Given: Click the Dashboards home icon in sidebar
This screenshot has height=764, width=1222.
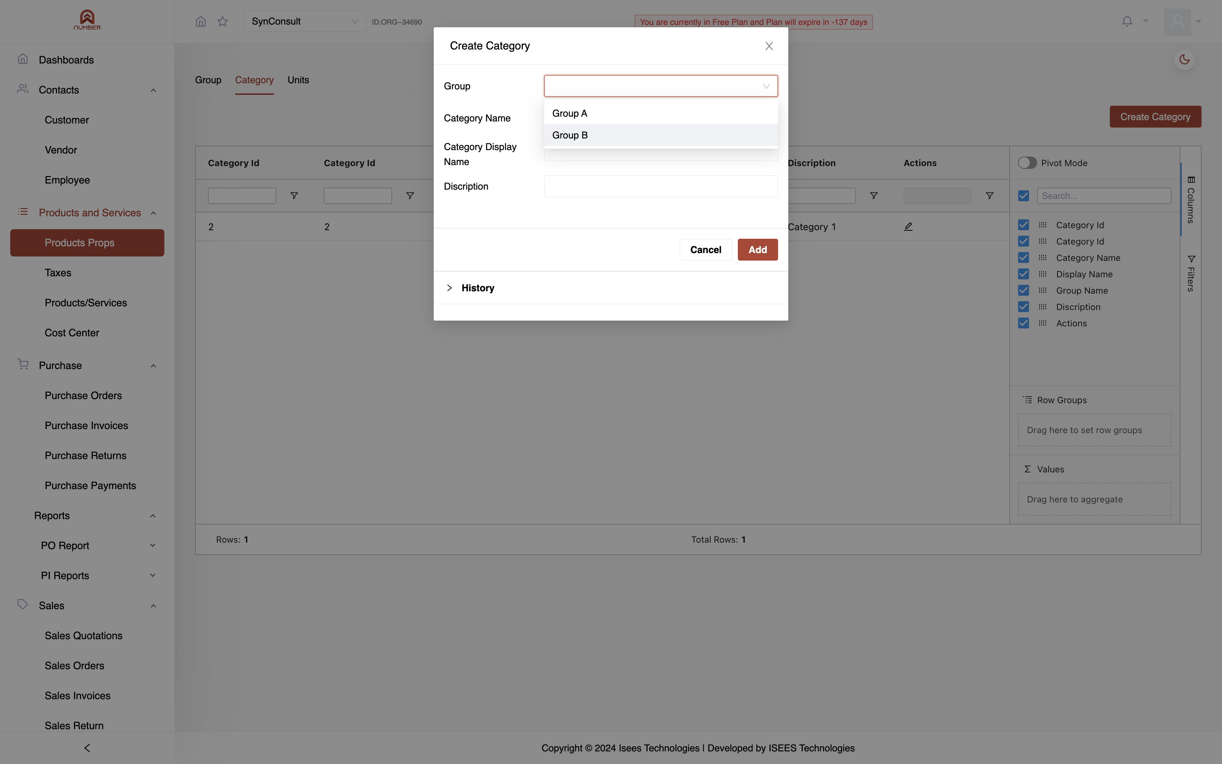Looking at the screenshot, I should point(23,59).
